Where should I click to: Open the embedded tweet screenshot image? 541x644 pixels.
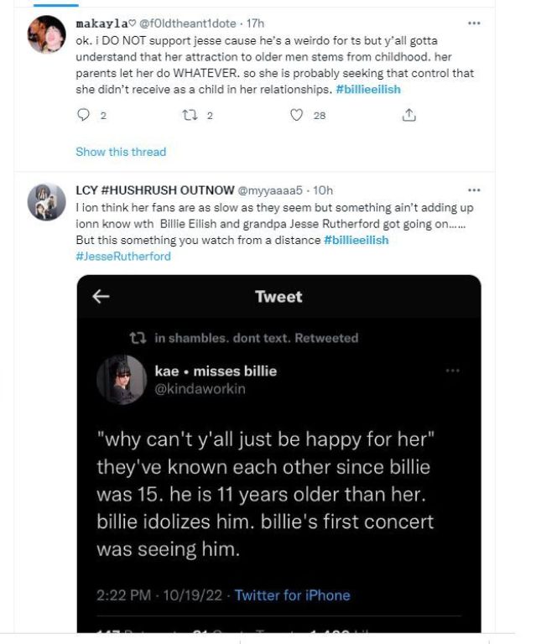pos(278,470)
